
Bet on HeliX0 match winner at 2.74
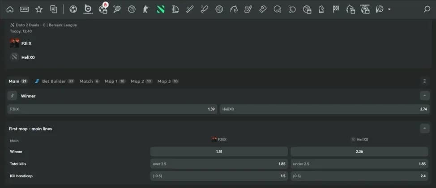325,109
